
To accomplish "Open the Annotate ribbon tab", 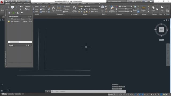I will point(19,4).
